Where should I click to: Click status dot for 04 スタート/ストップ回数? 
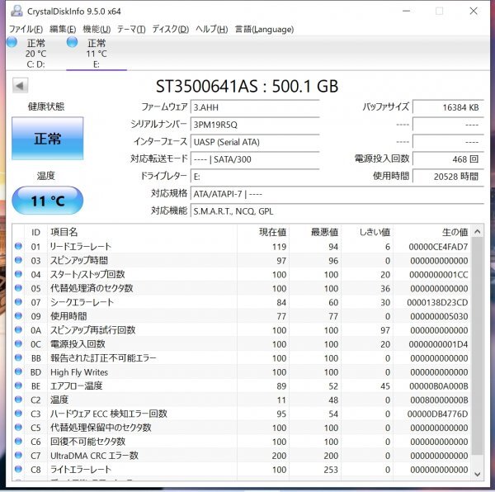pos(18,274)
